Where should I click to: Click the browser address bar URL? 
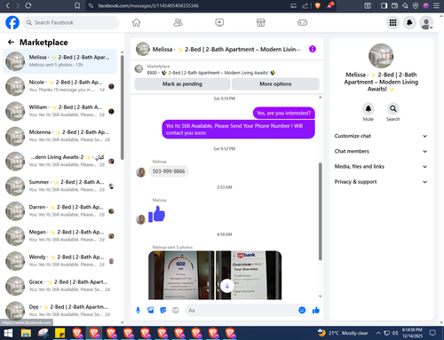148,5
